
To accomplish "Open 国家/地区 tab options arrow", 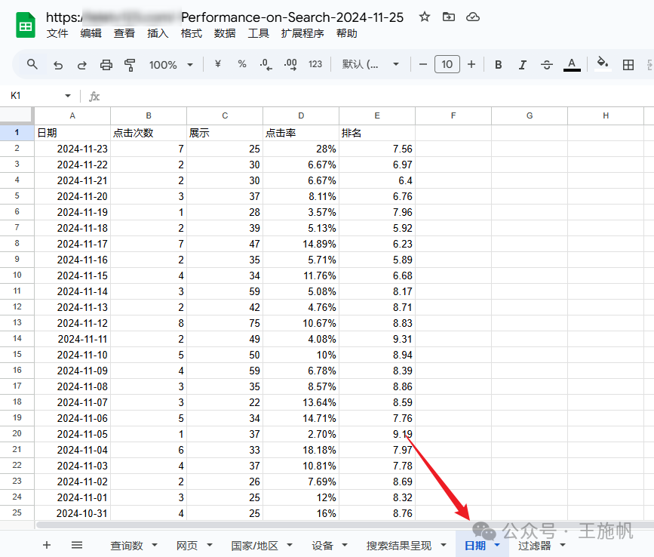I will tap(290, 545).
